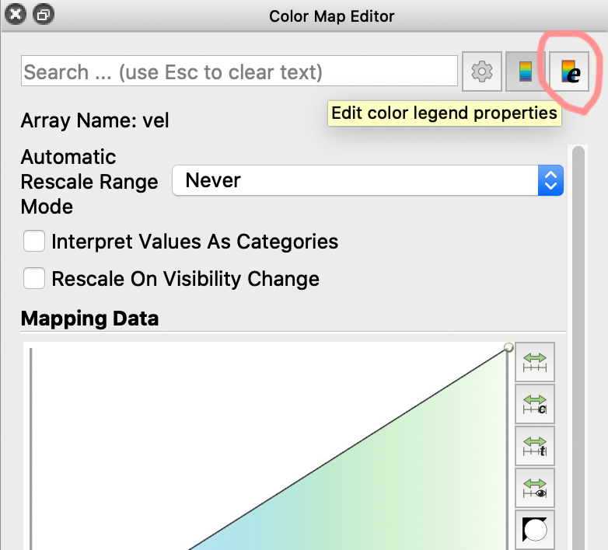Toggle advanced properties gear icon
Screen dimensions: 608x550
click(x=482, y=71)
